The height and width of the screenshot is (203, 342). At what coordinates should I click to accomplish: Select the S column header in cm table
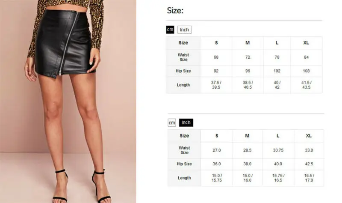pyautogui.click(x=216, y=43)
